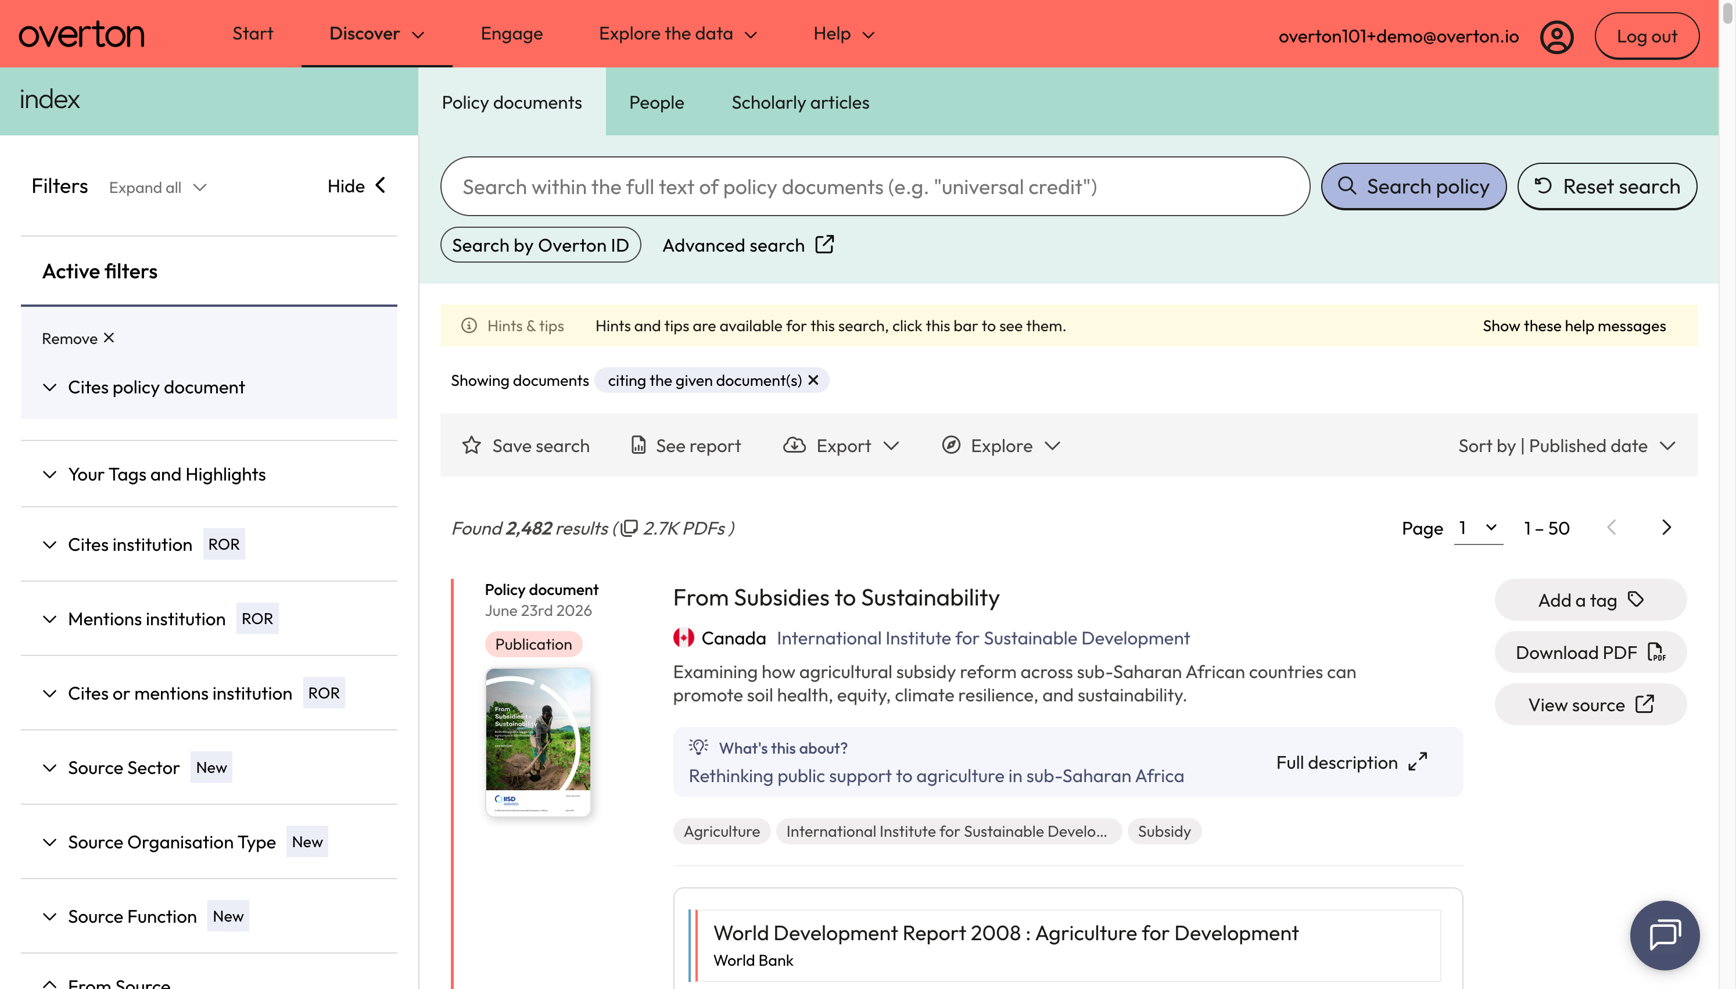Go to previous results page arrow
The image size is (1736, 989).
pyautogui.click(x=1612, y=528)
